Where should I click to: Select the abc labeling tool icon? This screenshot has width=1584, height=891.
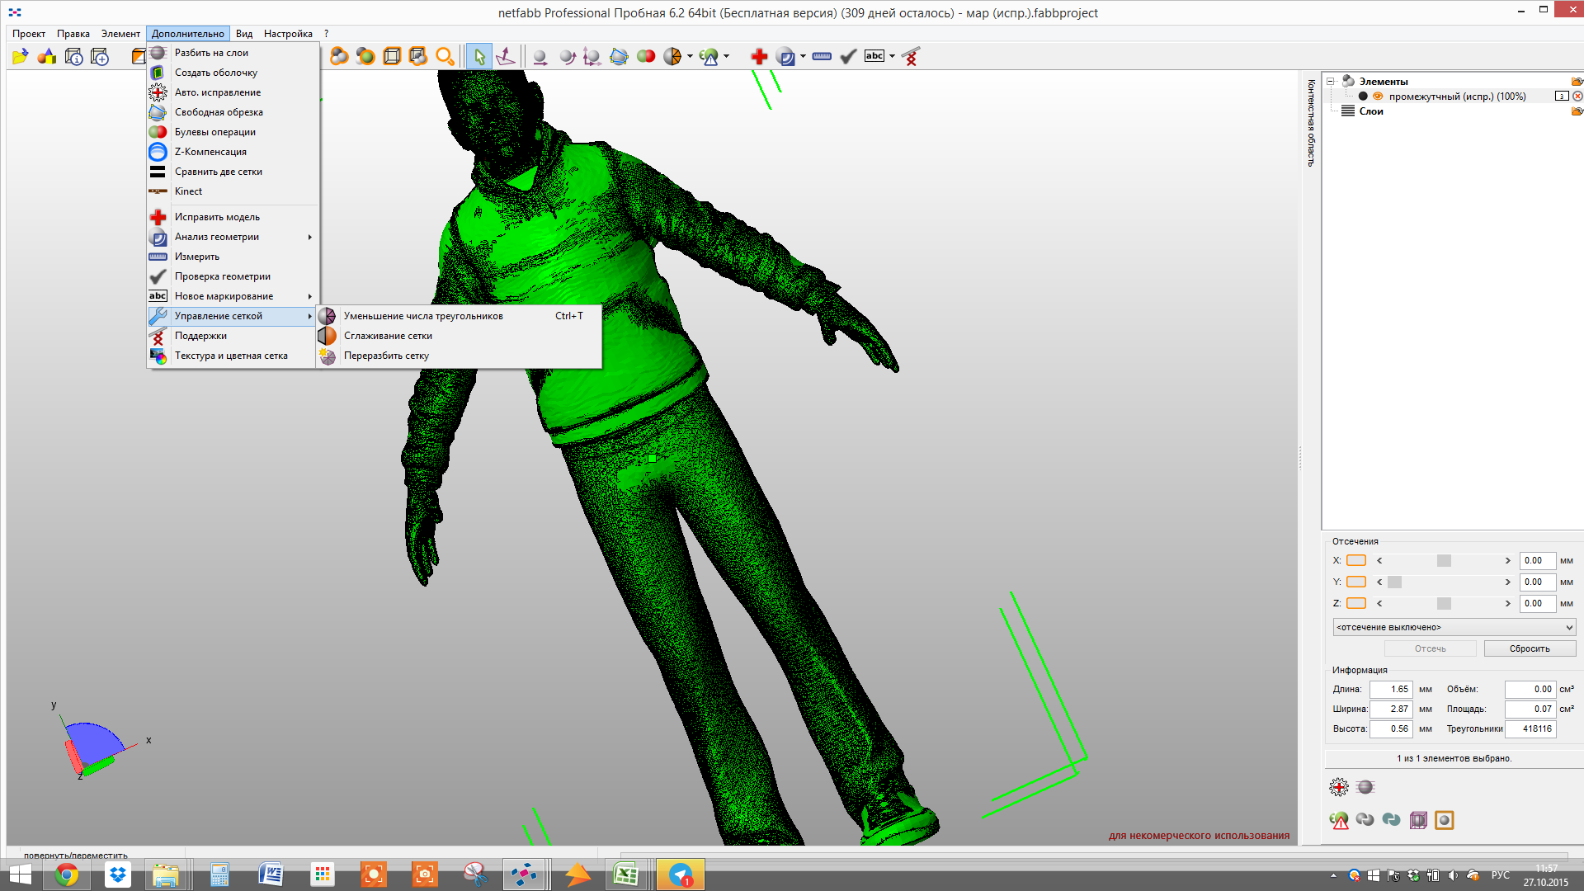click(874, 55)
